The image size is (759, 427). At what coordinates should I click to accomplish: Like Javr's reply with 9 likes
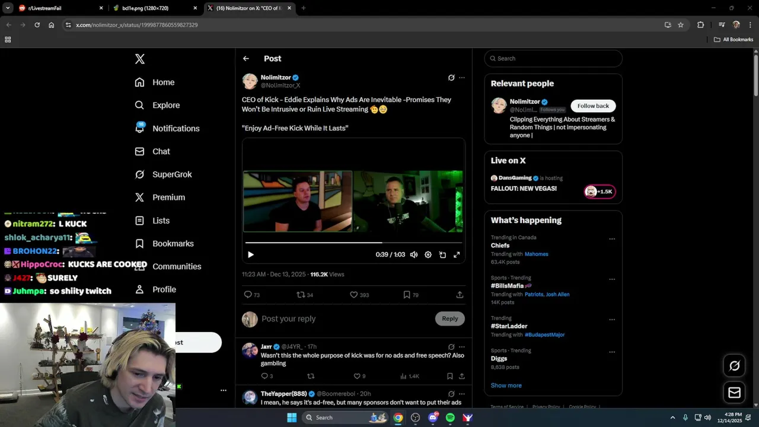click(x=359, y=376)
